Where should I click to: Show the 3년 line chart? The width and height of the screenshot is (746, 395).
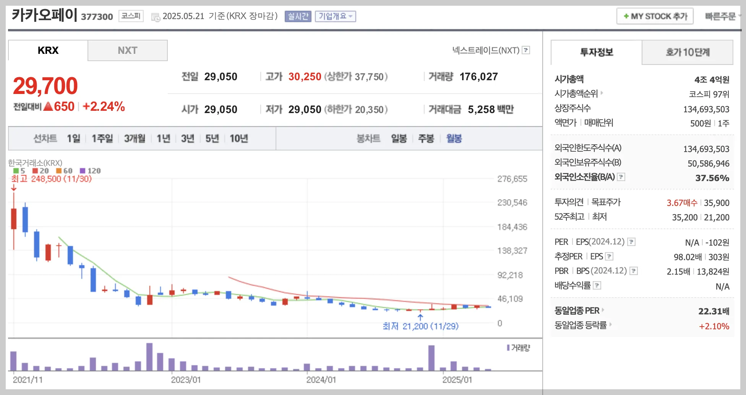(x=188, y=138)
